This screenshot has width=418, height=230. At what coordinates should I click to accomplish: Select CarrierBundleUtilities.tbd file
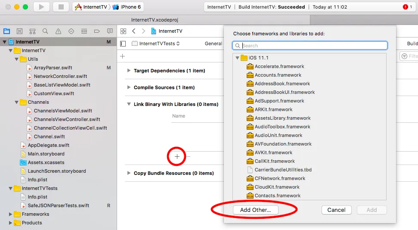279,170
